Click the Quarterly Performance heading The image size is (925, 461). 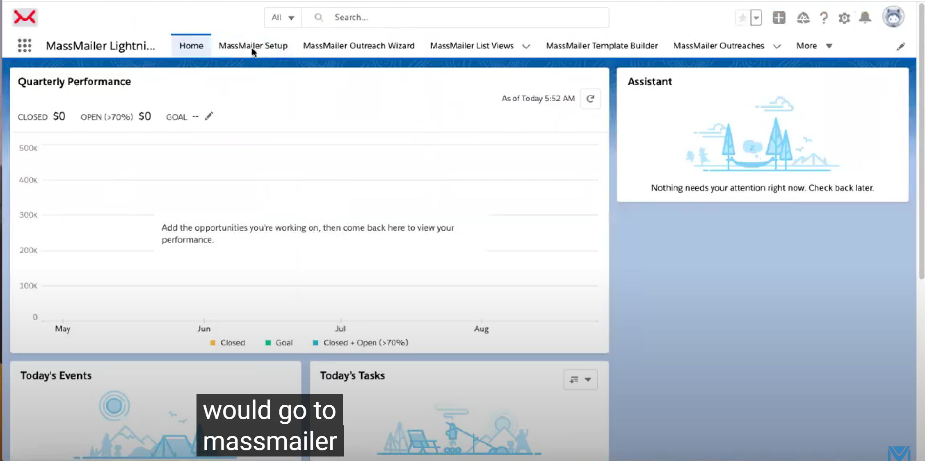click(74, 82)
